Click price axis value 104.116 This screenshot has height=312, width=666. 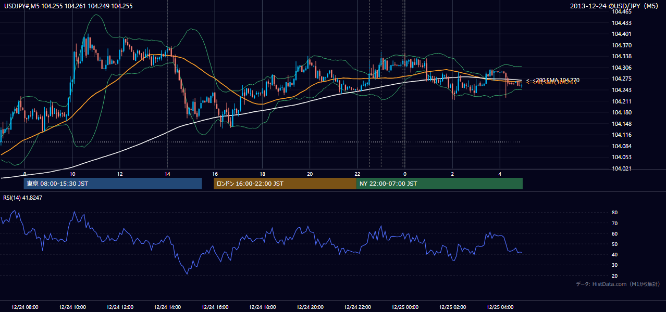[622, 134]
